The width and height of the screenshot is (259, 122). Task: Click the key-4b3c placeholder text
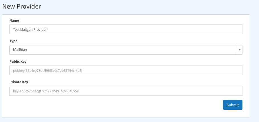coord(46,91)
